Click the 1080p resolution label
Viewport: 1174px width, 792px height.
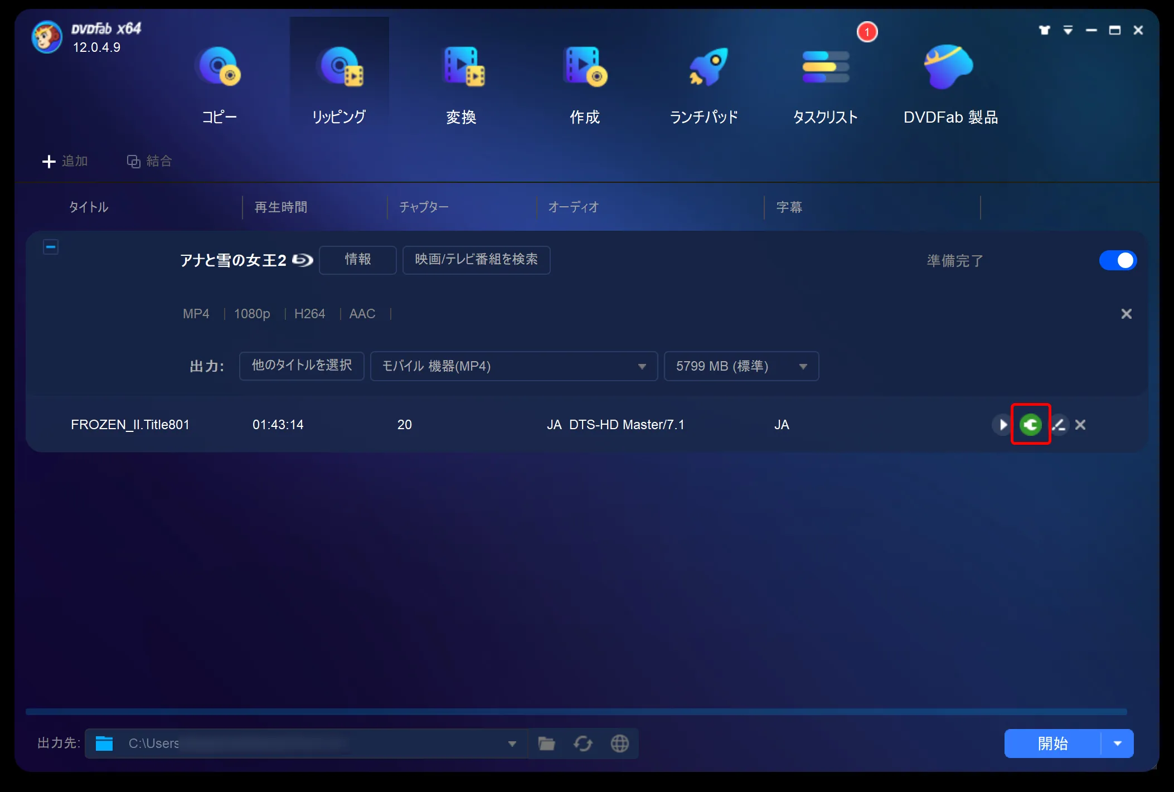[x=252, y=314]
